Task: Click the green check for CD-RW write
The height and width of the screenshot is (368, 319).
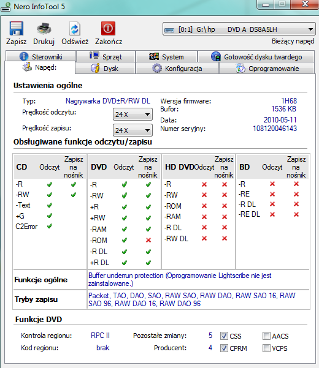Action: point(74,195)
